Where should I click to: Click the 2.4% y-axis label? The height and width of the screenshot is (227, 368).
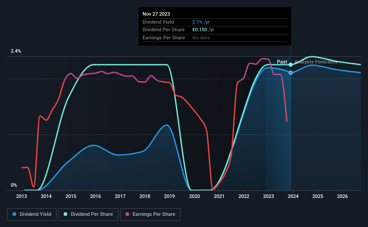16,51
